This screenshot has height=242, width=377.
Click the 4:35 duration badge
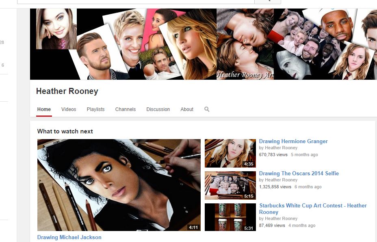pyautogui.click(x=249, y=164)
